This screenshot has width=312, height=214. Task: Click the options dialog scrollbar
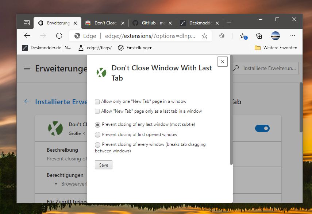(x=231, y=110)
